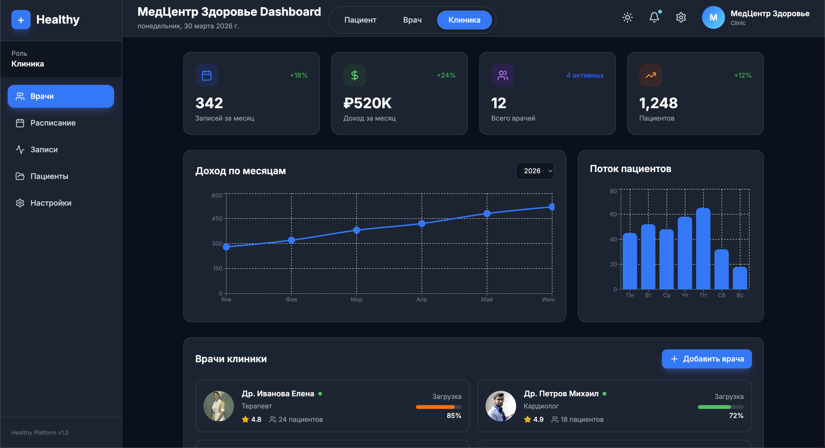
Task: Click the Healthy plus logo icon
Action: click(21, 20)
